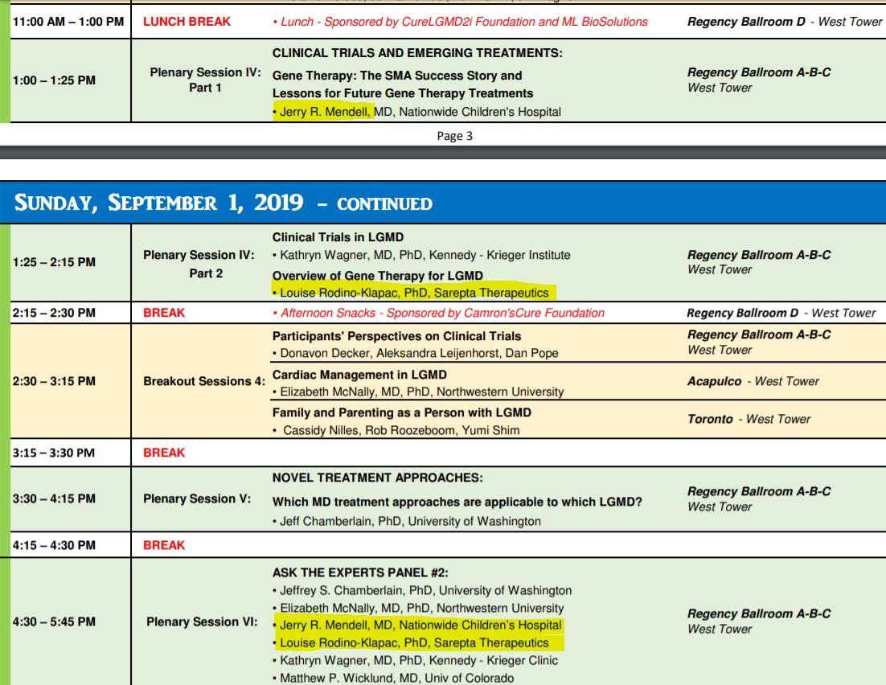This screenshot has height=685, width=886.
Task: Click 'Regency Ballroom D' in the lunch break row
Action: click(x=746, y=22)
